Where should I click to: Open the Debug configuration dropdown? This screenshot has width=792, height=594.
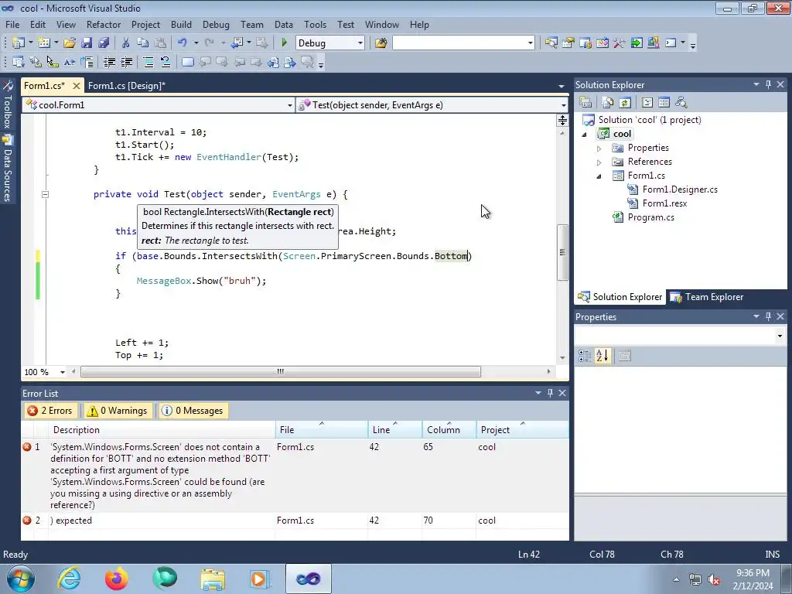coord(360,43)
